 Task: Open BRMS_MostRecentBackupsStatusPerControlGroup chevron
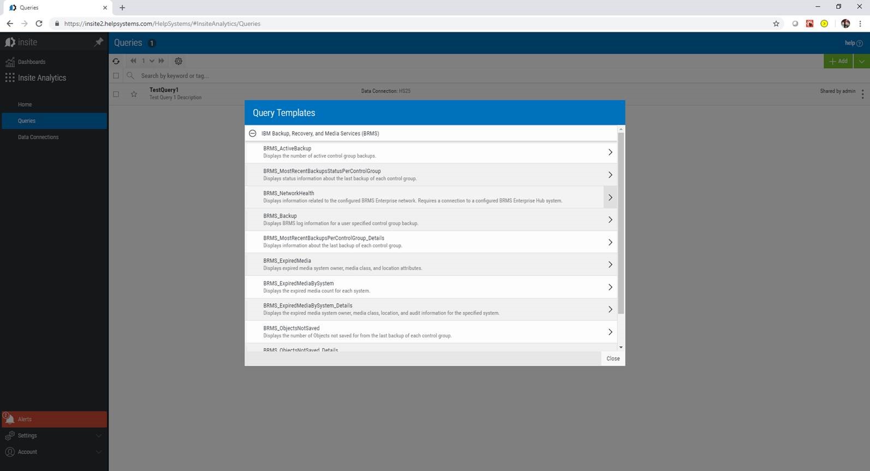click(x=610, y=175)
